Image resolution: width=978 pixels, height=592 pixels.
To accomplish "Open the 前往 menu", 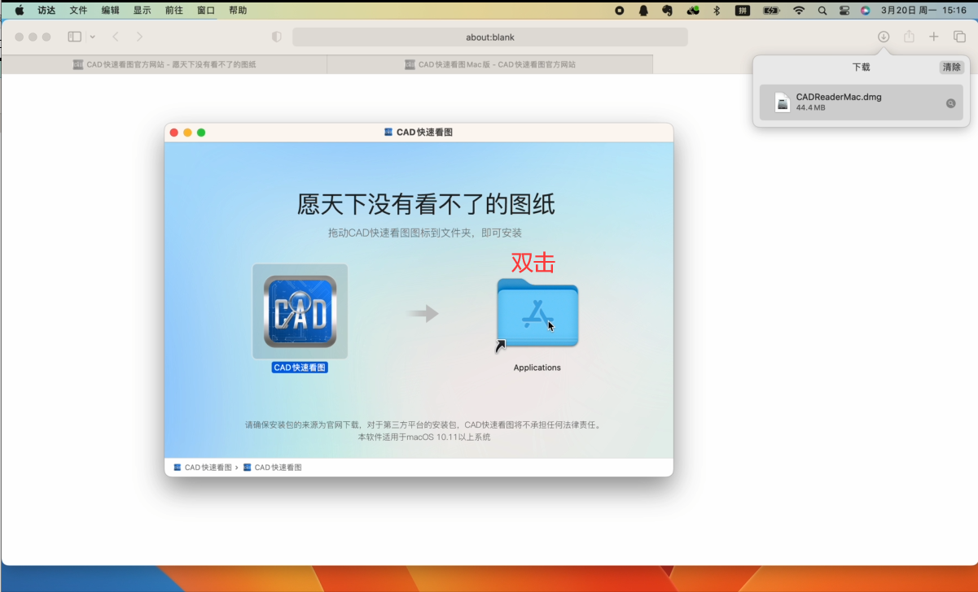I will [x=174, y=11].
